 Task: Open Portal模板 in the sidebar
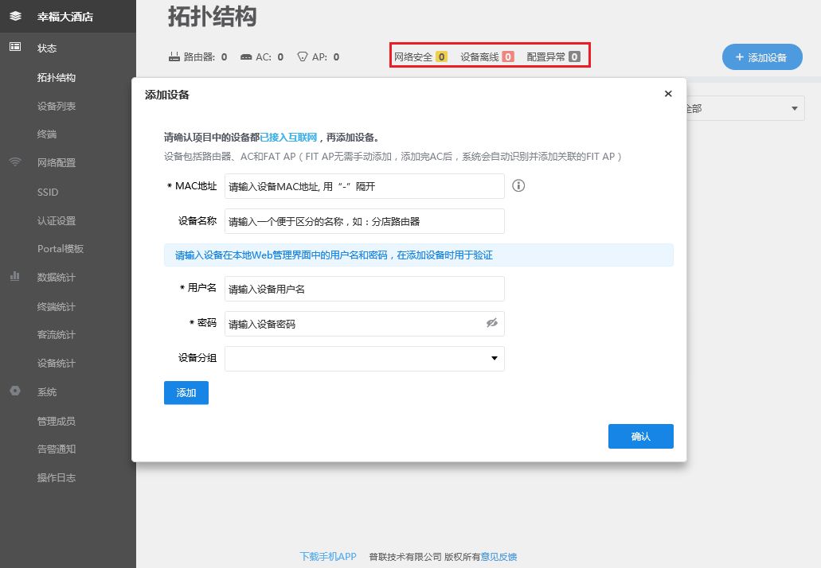(x=61, y=248)
